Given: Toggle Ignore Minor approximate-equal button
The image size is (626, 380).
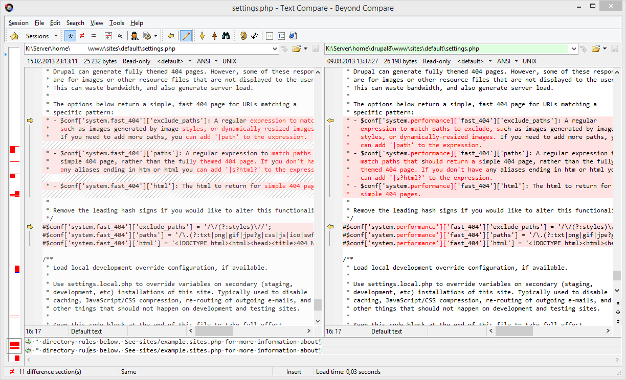Looking at the screenshot, I should click(x=120, y=36).
